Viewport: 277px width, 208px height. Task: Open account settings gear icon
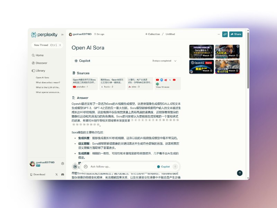click(63, 164)
